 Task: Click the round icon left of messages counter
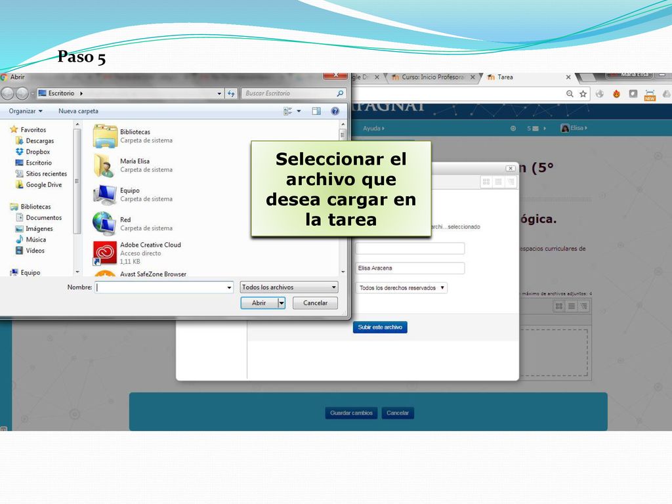coord(513,128)
